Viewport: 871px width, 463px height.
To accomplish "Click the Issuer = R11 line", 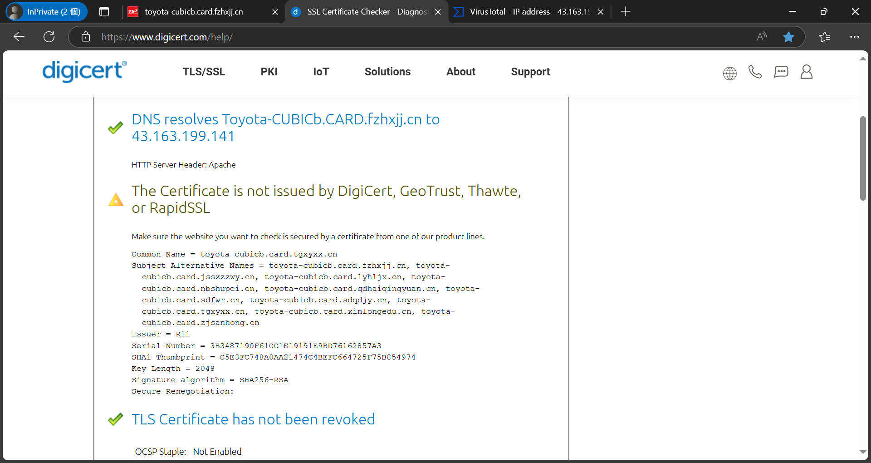I will (x=161, y=334).
